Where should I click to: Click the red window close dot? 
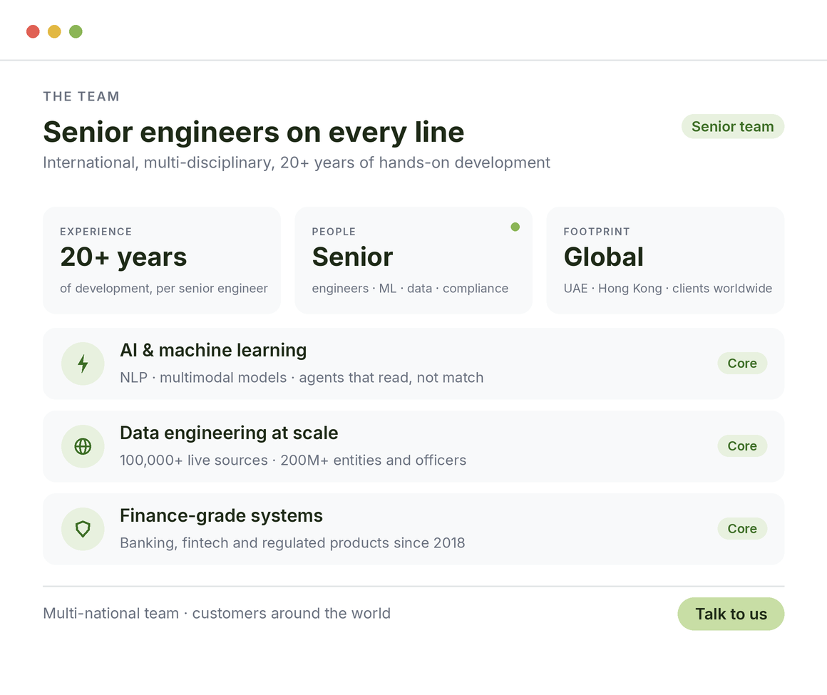(34, 31)
